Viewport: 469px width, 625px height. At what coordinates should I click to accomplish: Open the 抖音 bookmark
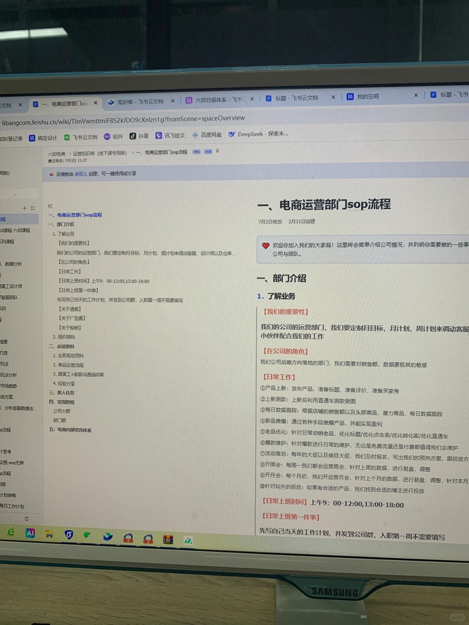(139, 136)
